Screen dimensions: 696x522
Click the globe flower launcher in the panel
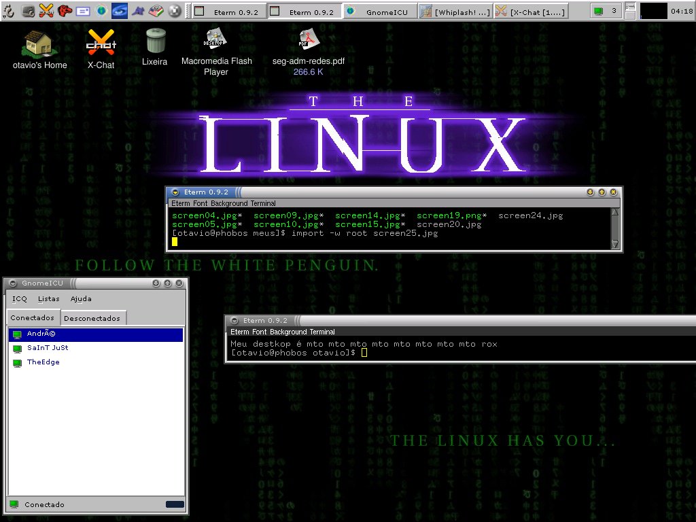coord(101,10)
